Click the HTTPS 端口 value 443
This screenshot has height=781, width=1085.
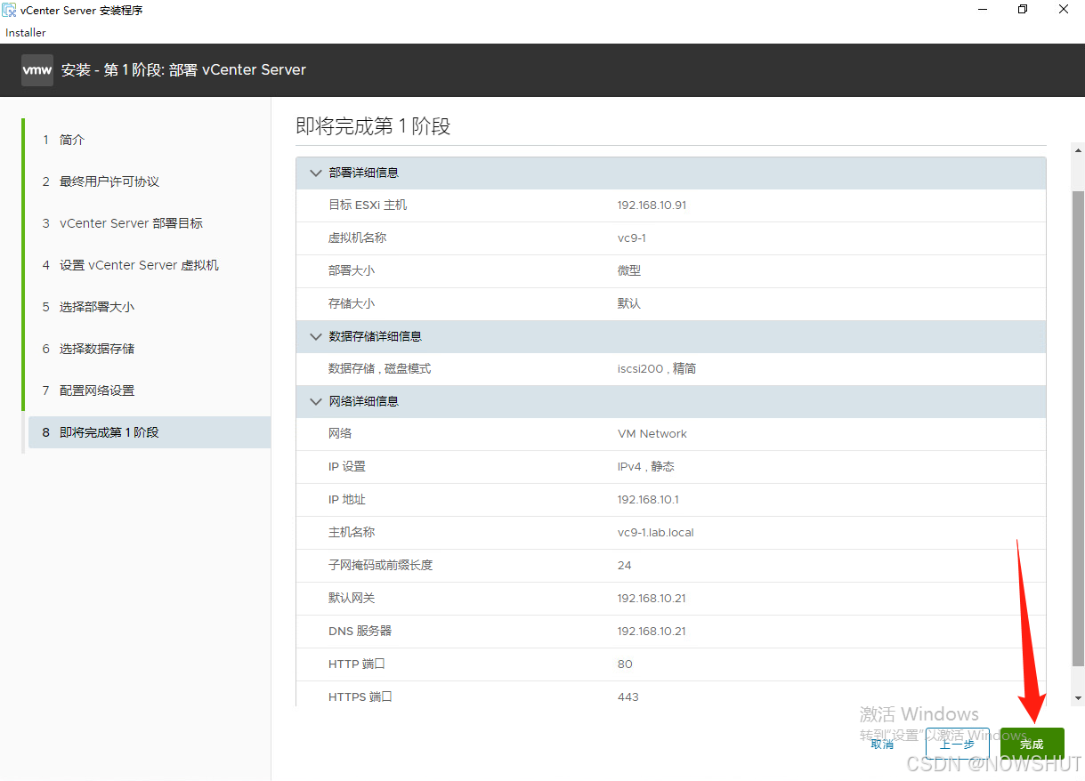(628, 697)
